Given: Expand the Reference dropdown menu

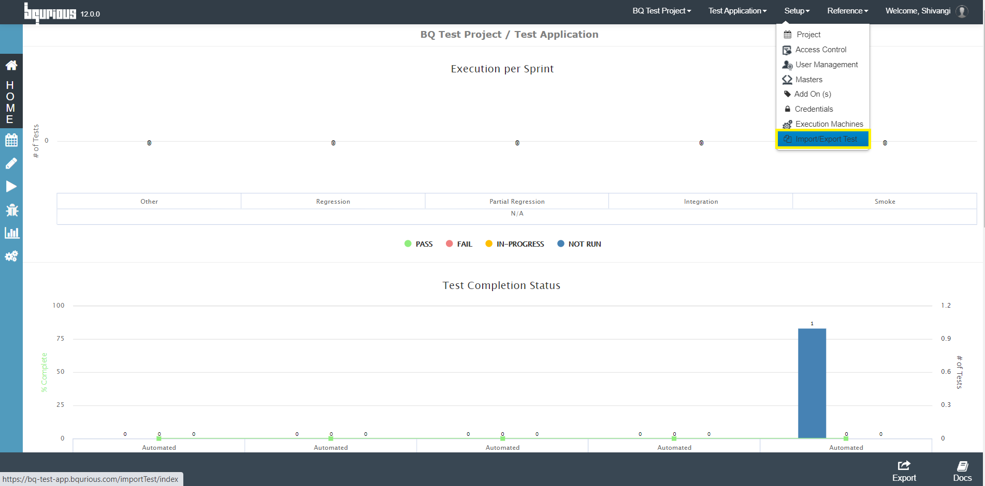Looking at the screenshot, I should pyautogui.click(x=848, y=11).
